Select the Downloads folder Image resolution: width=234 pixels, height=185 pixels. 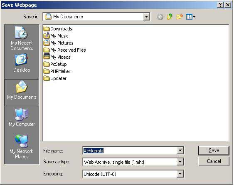[58, 29]
